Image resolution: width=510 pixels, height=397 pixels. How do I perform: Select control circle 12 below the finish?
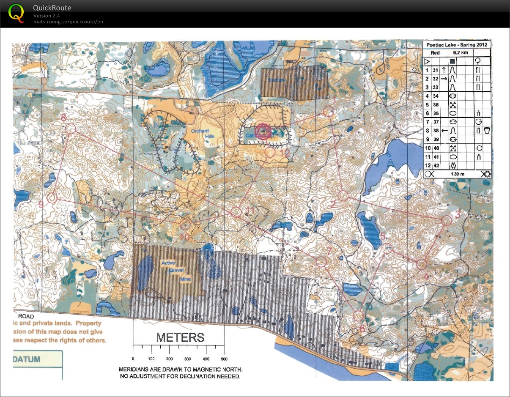click(270, 152)
